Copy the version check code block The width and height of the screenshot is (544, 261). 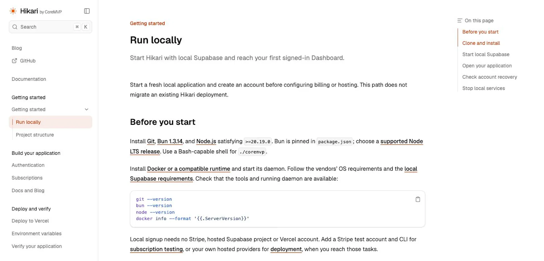pyautogui.click(x=418, y=199)
